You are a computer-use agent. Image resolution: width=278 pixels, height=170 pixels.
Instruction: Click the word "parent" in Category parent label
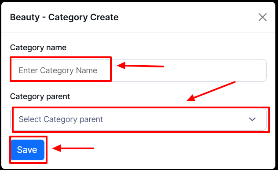click(x=58, y=97)
